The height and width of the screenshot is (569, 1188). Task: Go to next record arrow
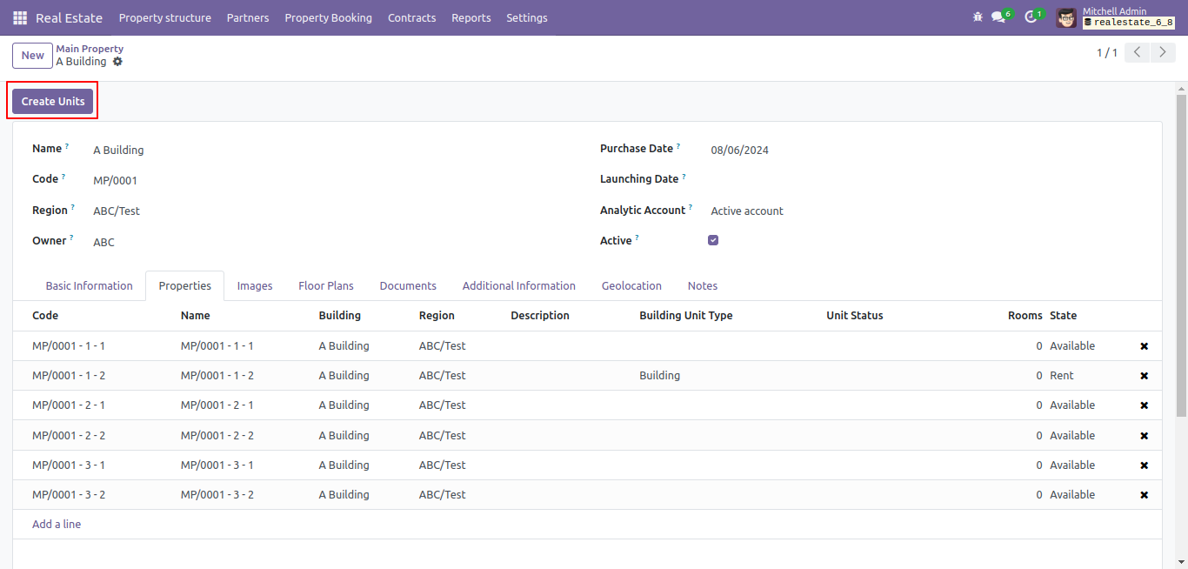(x=1164, y=52)
